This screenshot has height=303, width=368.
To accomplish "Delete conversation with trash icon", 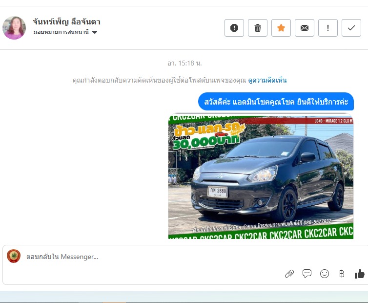I will pos(258,28).
